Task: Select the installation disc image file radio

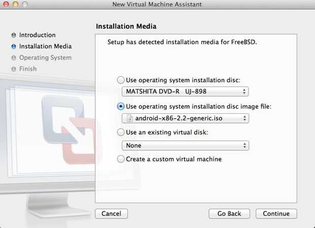Action: (x=120, y=107)
